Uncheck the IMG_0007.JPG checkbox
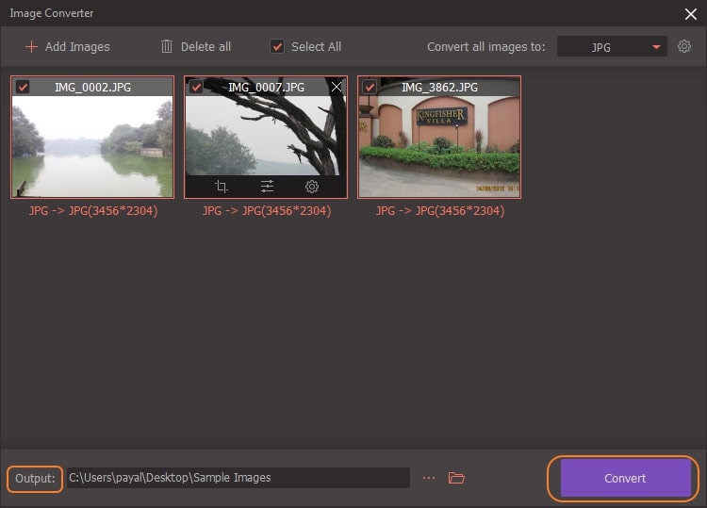Viewport: 707px width, 508px height. point(196,87)
